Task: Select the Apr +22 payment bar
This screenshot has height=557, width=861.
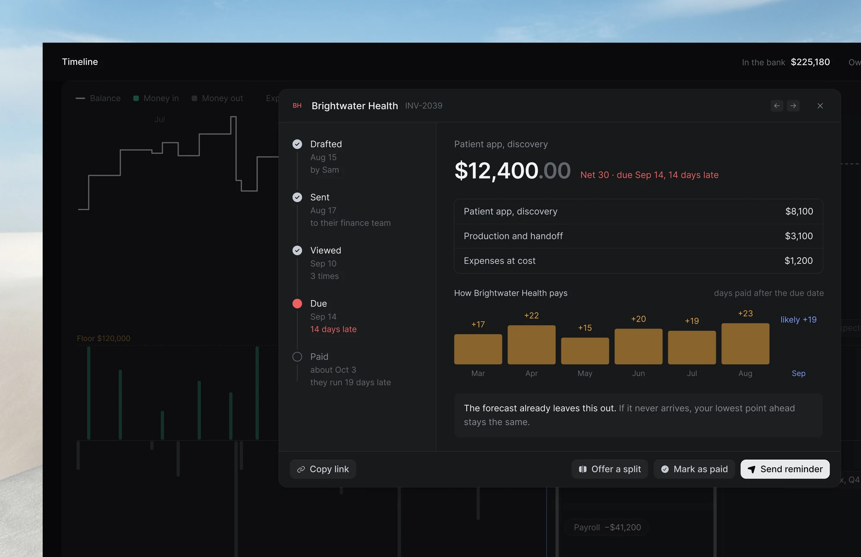Action: pyautogui.click(x=531, y=345)
